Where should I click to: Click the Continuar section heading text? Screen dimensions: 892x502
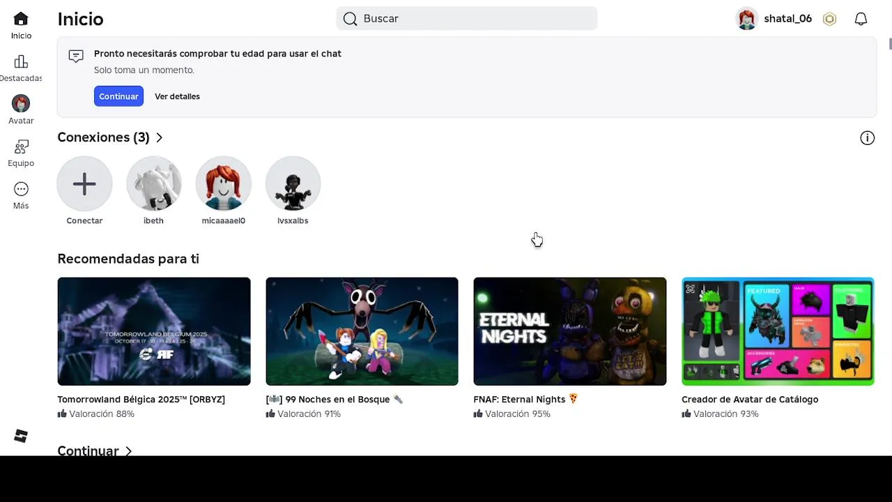coord(89,451)
